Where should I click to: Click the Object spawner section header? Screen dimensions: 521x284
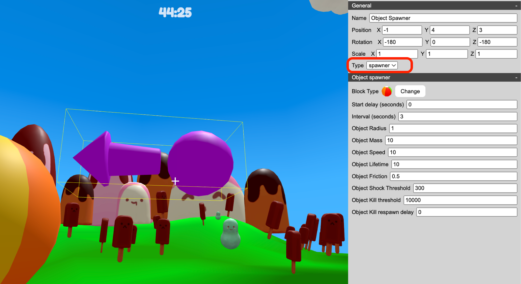(x=434, y=78)
